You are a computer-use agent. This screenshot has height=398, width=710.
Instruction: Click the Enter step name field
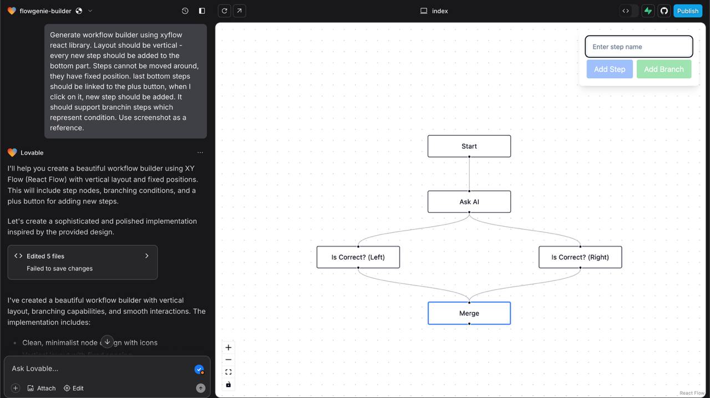click(x=638, y=47)
